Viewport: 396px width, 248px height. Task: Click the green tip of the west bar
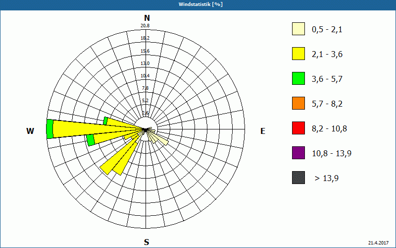click(50, 129)
